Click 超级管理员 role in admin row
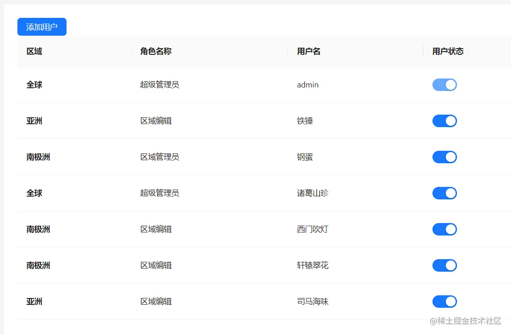The height and width of the screenshot is (335, 511). (x=160, y=85)
